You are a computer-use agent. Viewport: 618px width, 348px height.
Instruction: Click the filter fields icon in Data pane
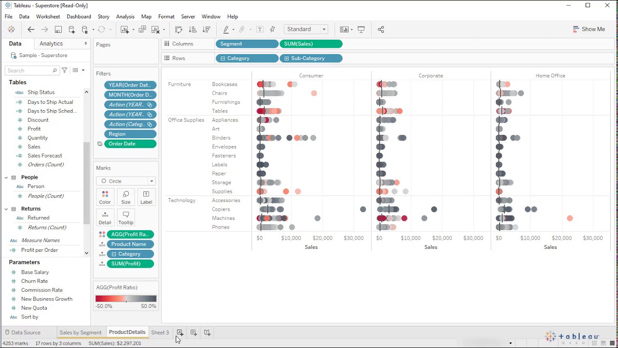[x=64, y=71]
